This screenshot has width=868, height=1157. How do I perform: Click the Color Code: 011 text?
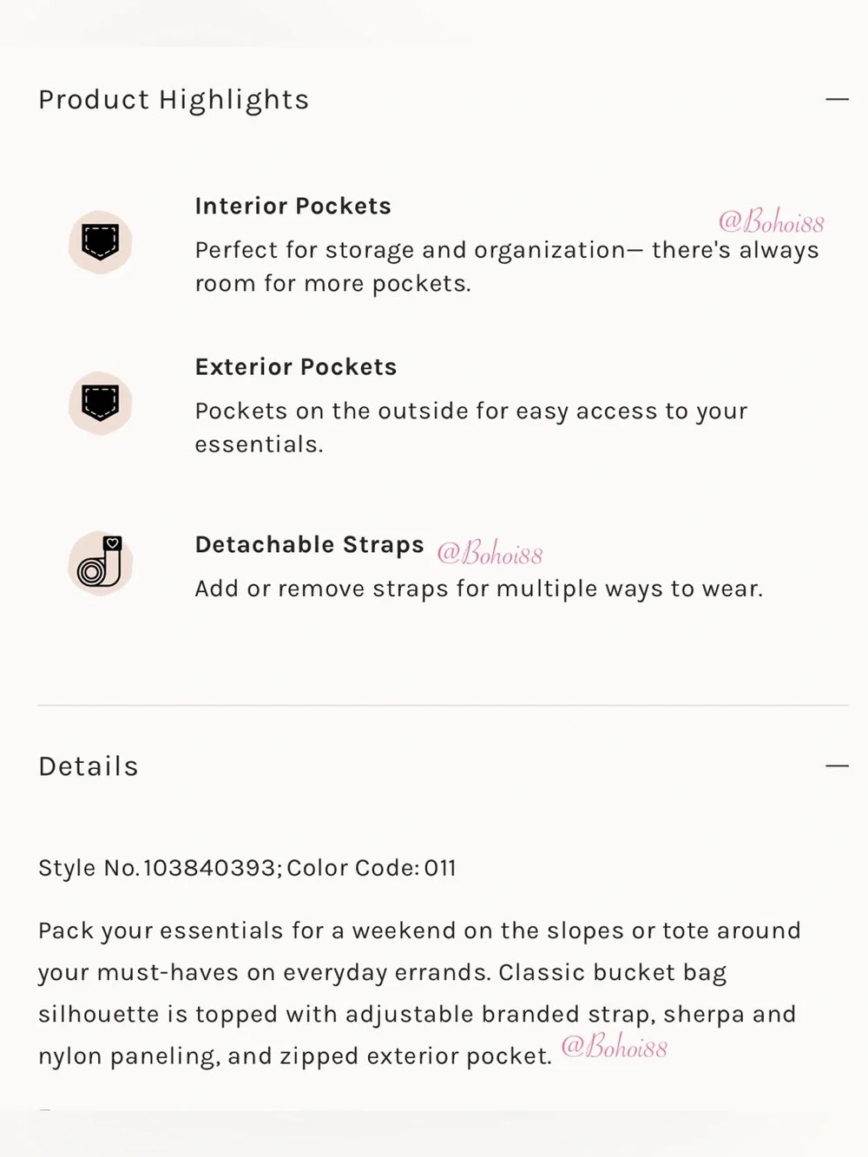coord(372,869)
